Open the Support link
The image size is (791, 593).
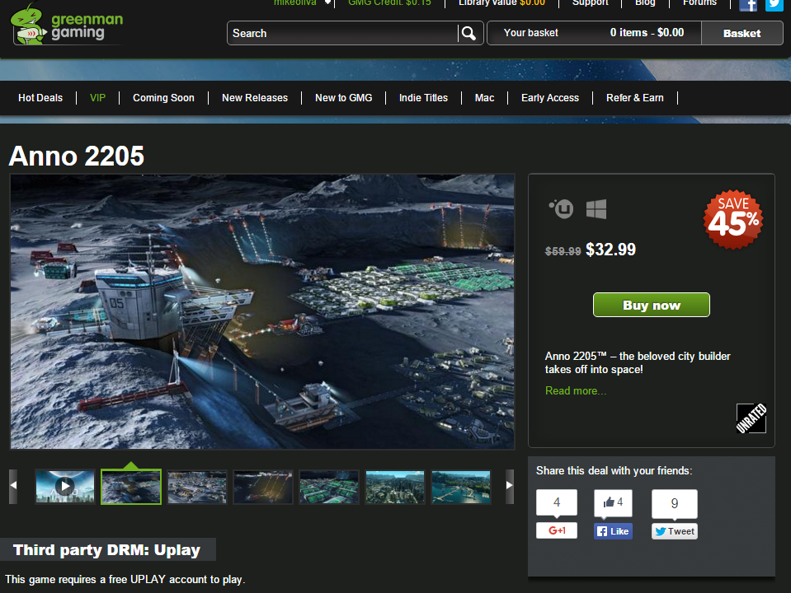591,3
